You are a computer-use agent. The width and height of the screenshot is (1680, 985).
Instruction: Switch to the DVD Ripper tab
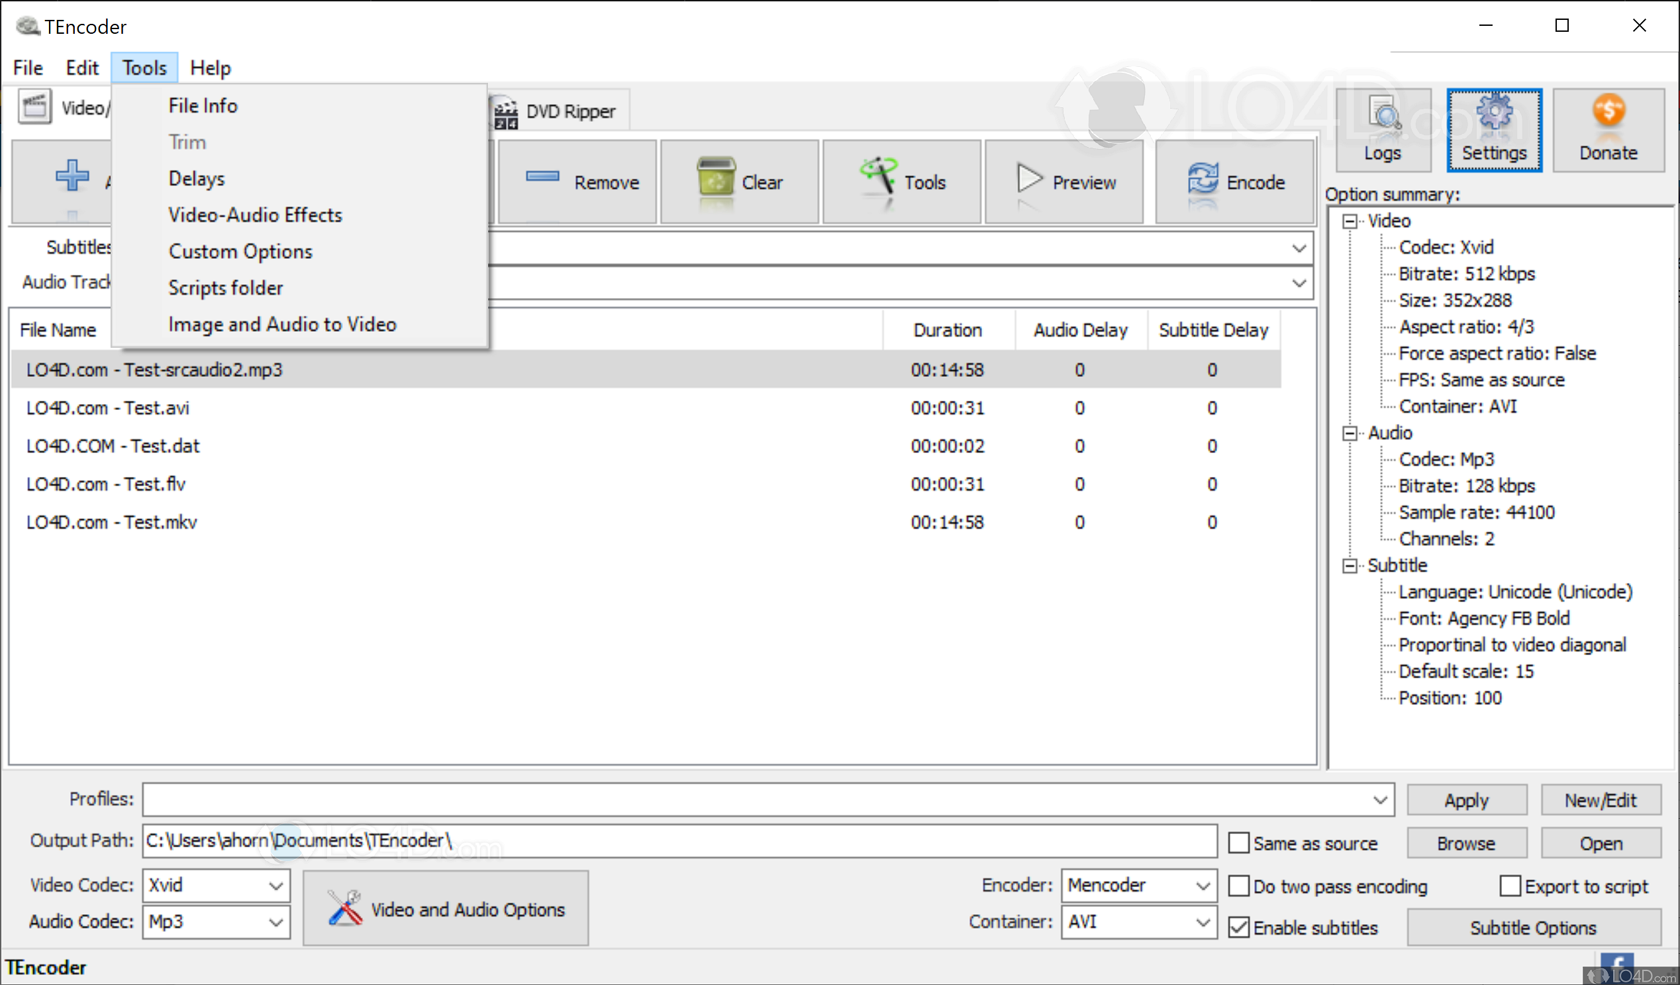(x=569, y=111)
